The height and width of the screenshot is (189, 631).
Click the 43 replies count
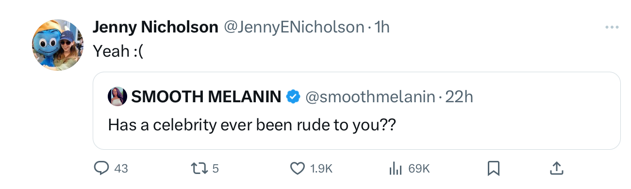(x=120, y=169)
